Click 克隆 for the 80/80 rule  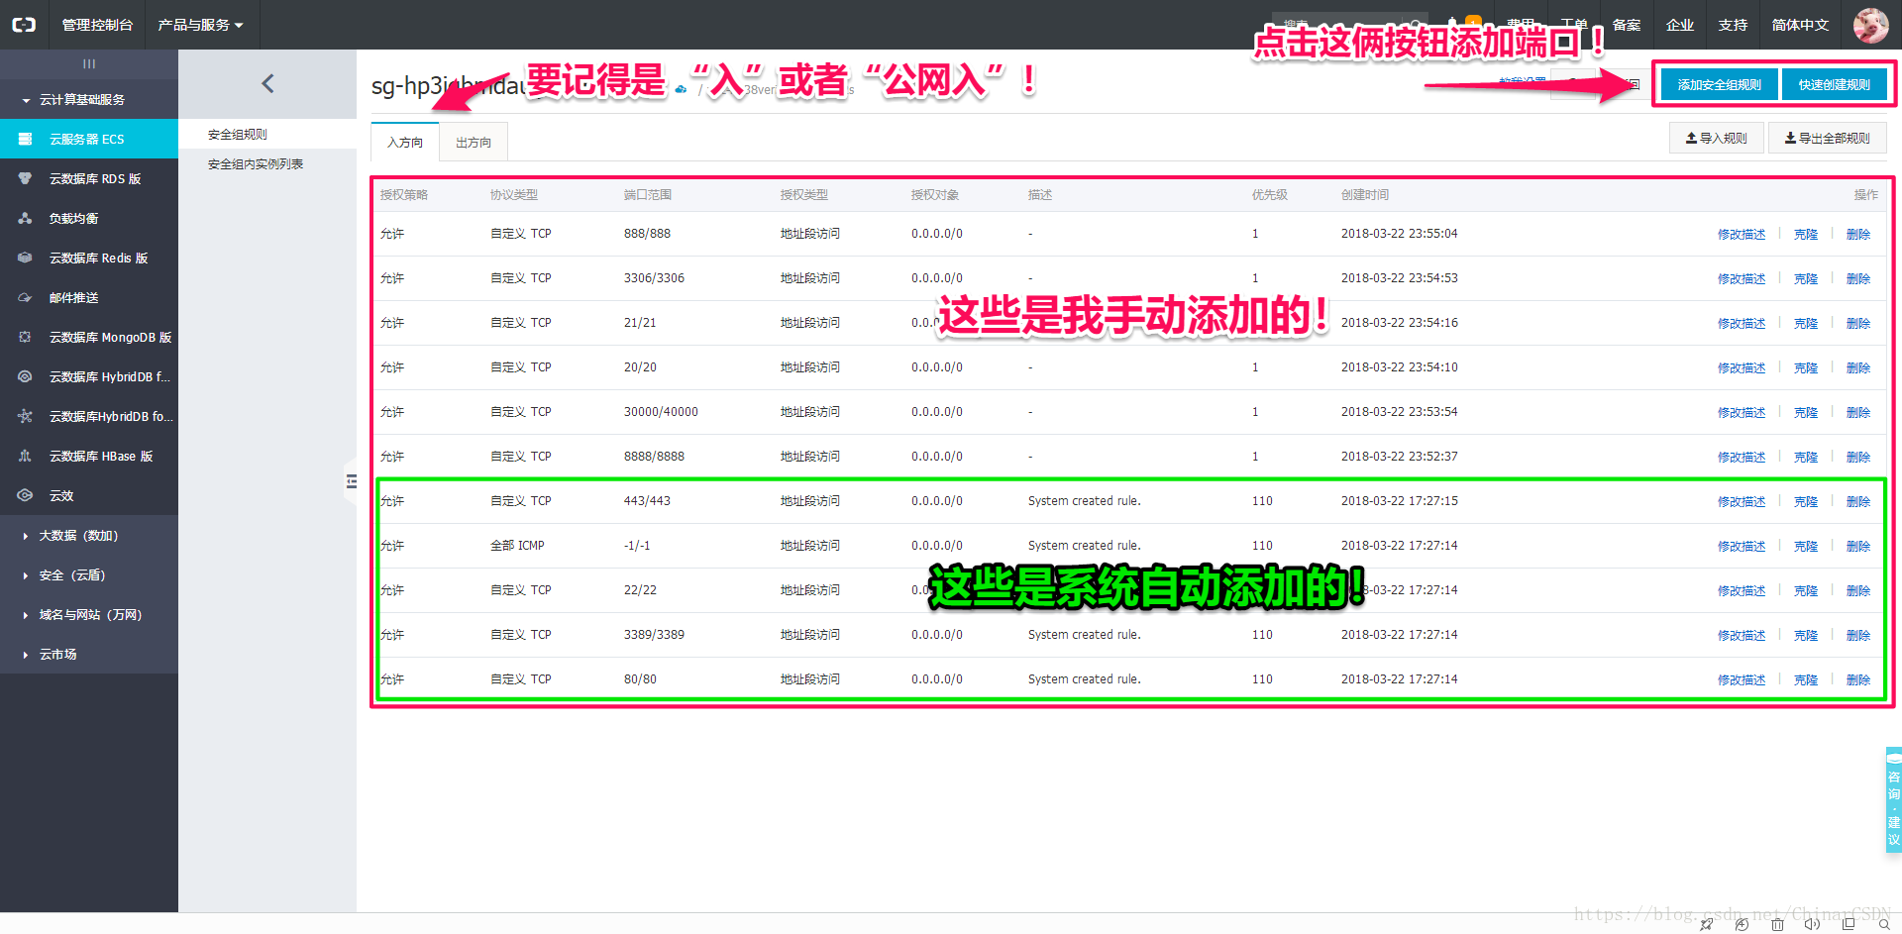1806,680
